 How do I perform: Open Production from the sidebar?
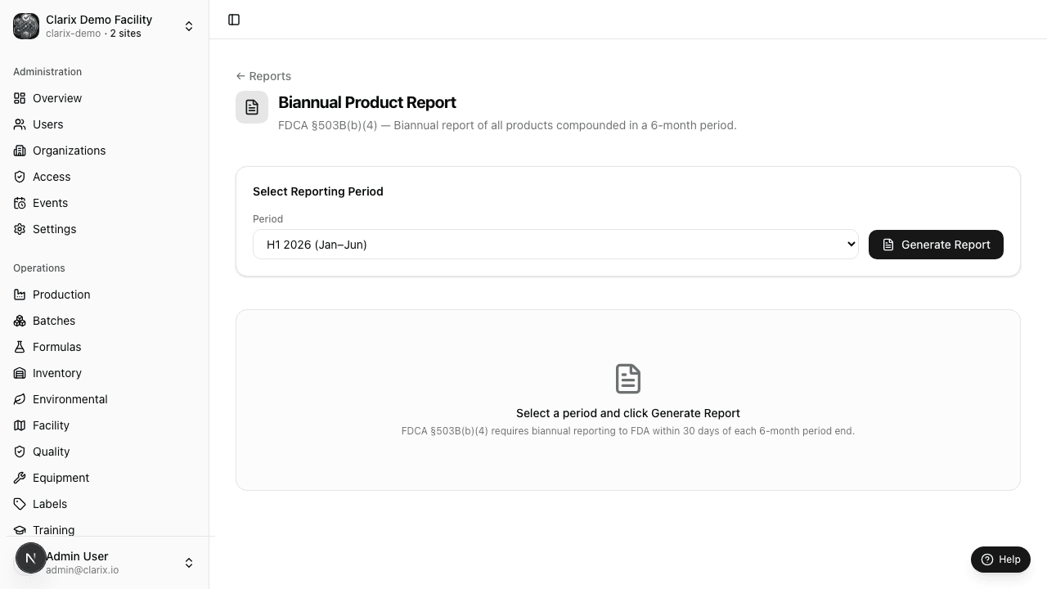[x=105, y=294]
